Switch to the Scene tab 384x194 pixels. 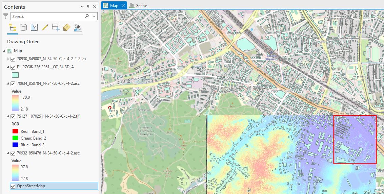pyautogui.click(x=138, y=6)
